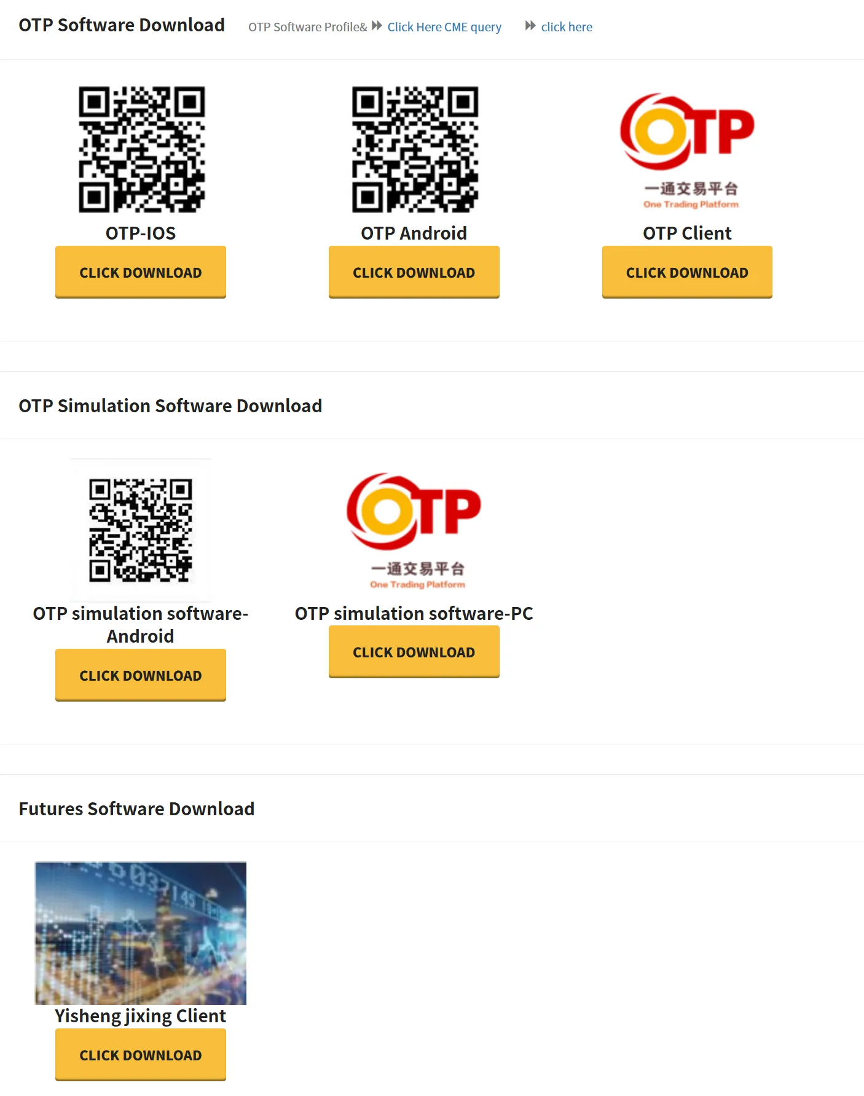This screenshot has height=1096, width=864.
Task: Click the OTP Android QR code
Action: click(x=414, y=149)
